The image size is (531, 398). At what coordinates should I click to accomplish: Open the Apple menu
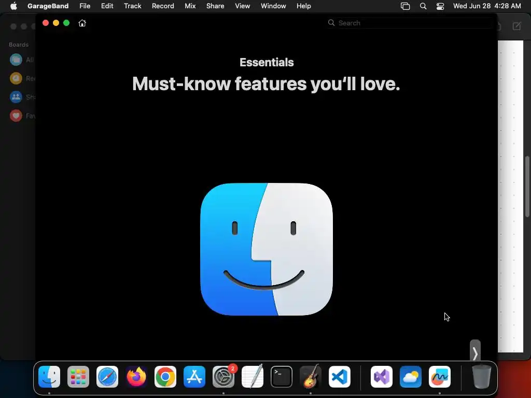coord(13,6)
